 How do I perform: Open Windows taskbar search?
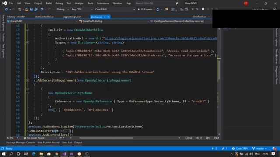coord(11,154)
